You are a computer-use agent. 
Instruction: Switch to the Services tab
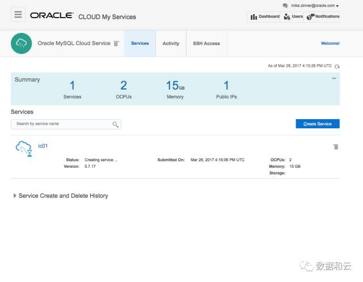point(140,43)
